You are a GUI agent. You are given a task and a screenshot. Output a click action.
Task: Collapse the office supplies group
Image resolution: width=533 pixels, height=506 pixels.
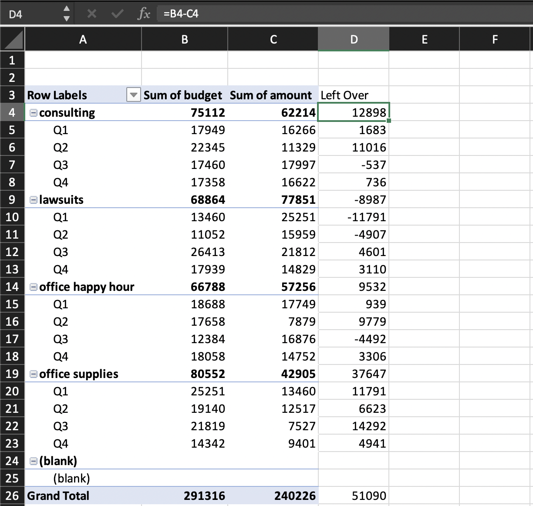[33, 374]
